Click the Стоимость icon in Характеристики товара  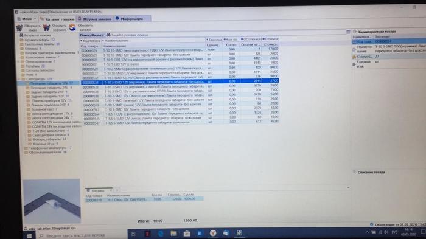[x=354, y=57]
